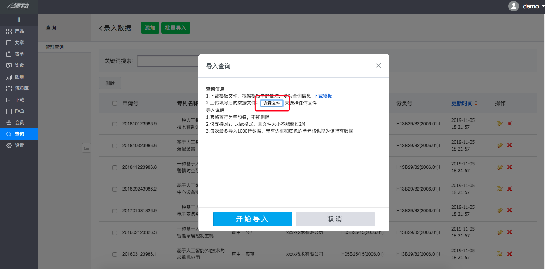Screen dimensions: 545x269
Task: Toggle the select-all checkbox in the header
Action: (x=114, y=103)
